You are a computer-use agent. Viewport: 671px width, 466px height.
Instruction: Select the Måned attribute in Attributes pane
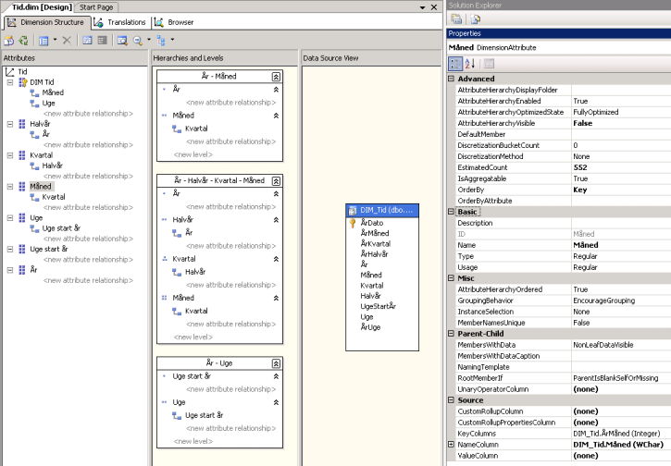(x=41, y=187)
